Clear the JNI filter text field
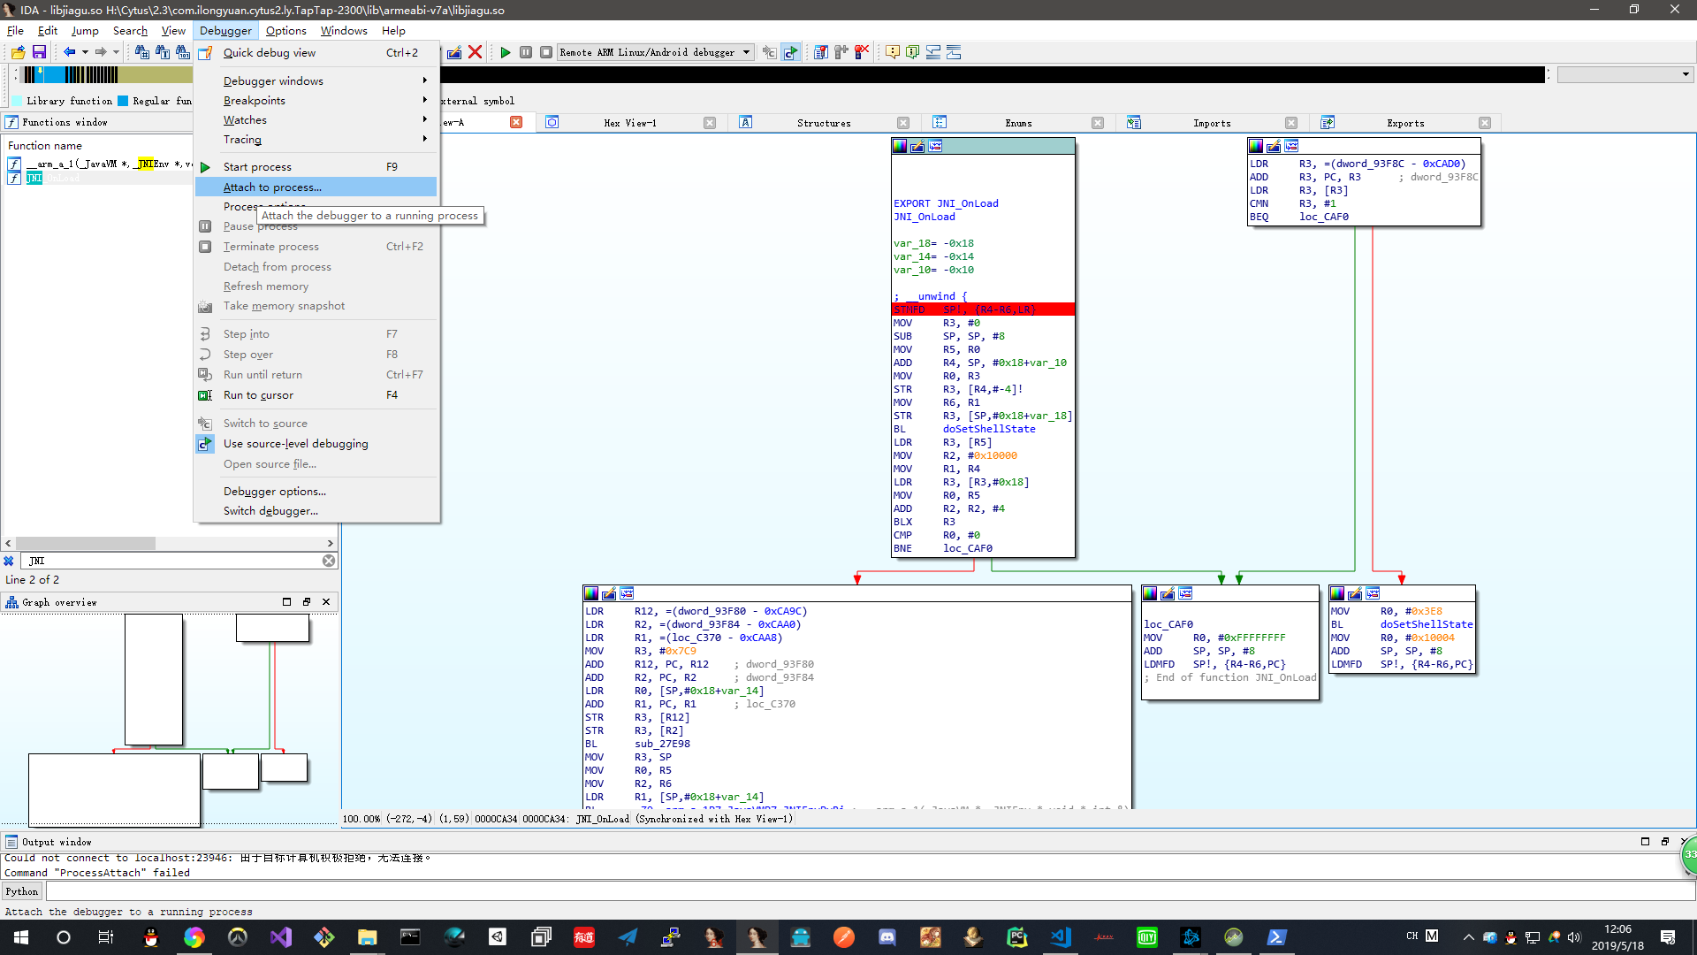This screenshot has width=1697, height=955. (329, 562)
